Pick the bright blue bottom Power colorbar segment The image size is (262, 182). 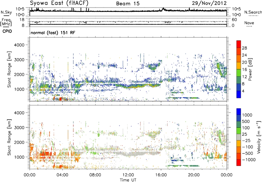(x=239, y=94)
